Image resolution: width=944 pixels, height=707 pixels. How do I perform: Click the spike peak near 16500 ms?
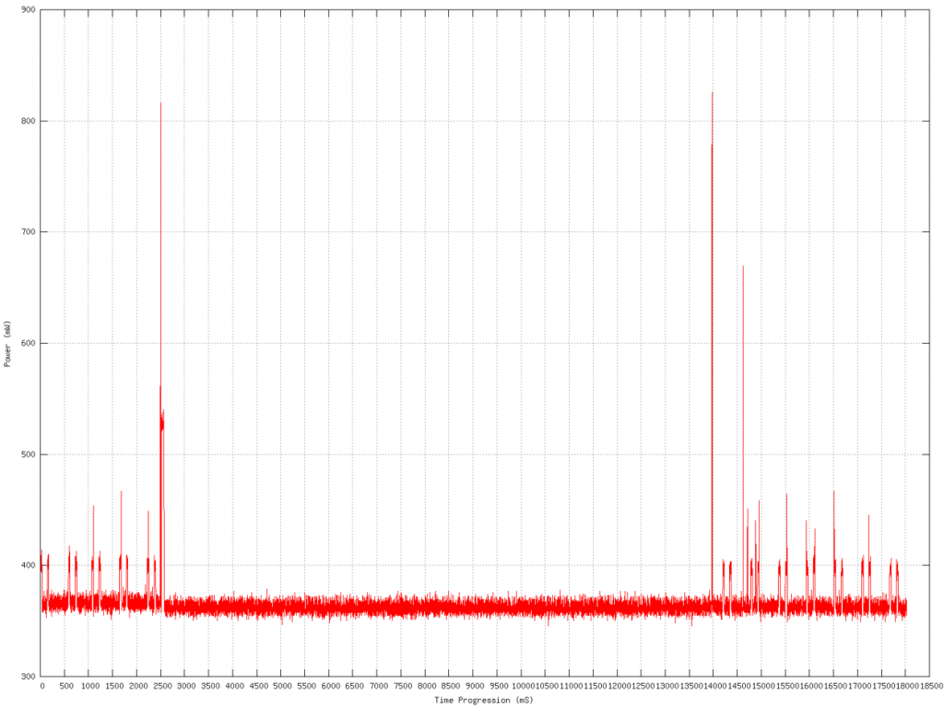[x=833, y=493]
